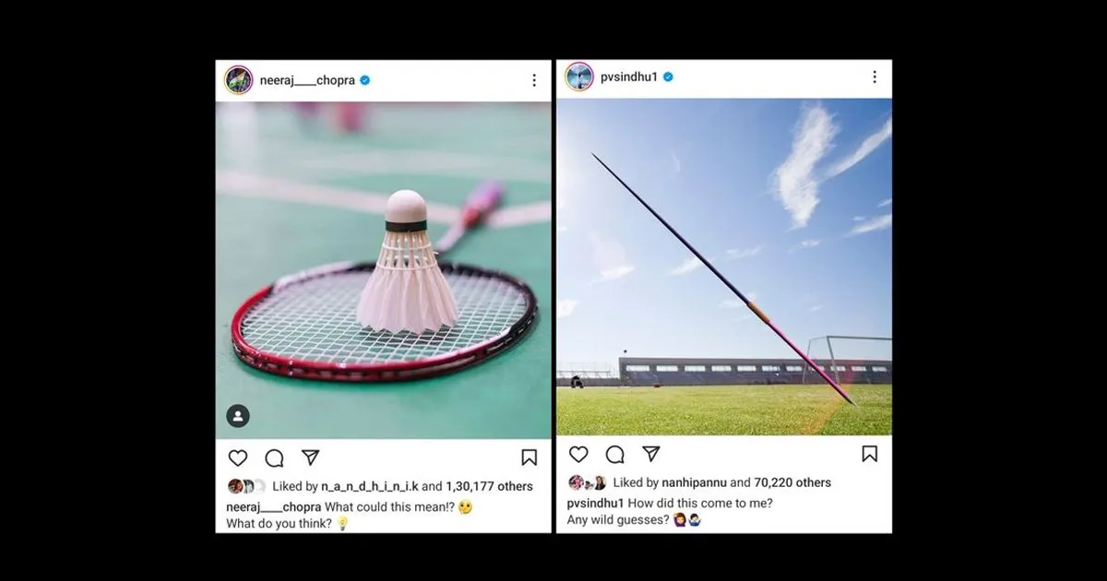Screen dimensions: 1107x581
Task: Open comments on the javelin post
Action: tap(614, 454)
